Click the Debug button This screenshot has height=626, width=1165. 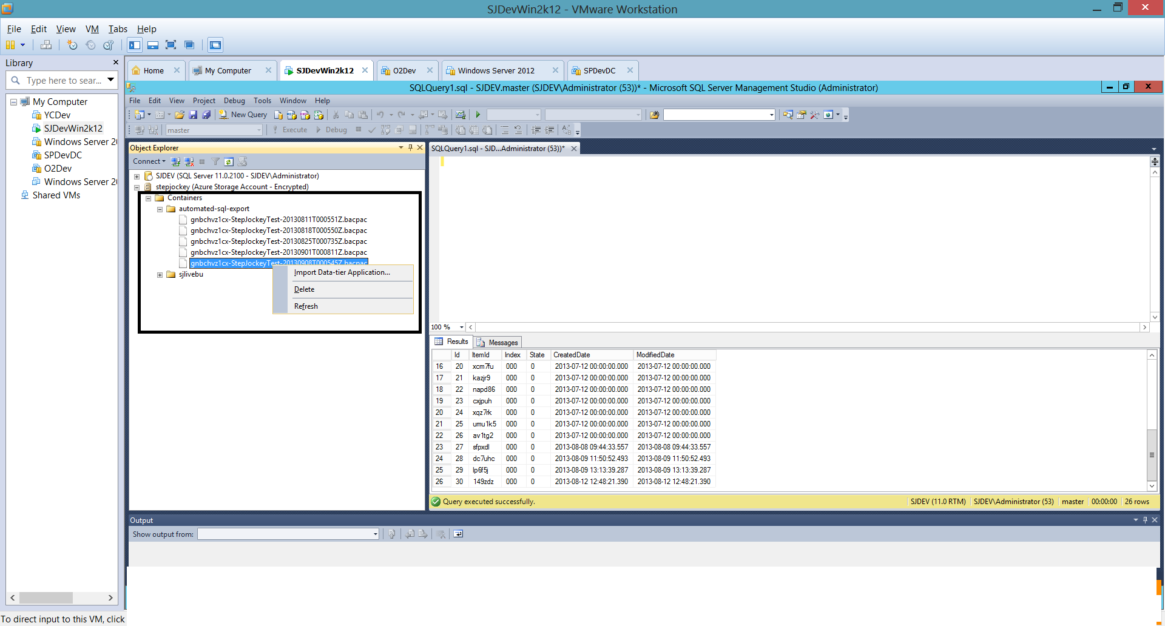(331, 130)
